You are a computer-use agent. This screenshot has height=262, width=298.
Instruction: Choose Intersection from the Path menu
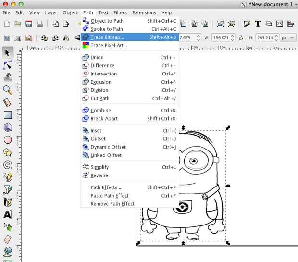(130, 74)
